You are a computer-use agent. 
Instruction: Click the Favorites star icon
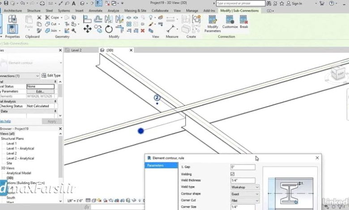tap(282, 3)
